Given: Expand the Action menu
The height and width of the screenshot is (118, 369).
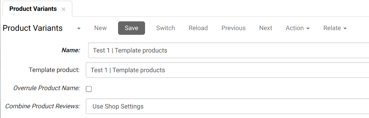Looking at the screenshot, I should [298, 28].
